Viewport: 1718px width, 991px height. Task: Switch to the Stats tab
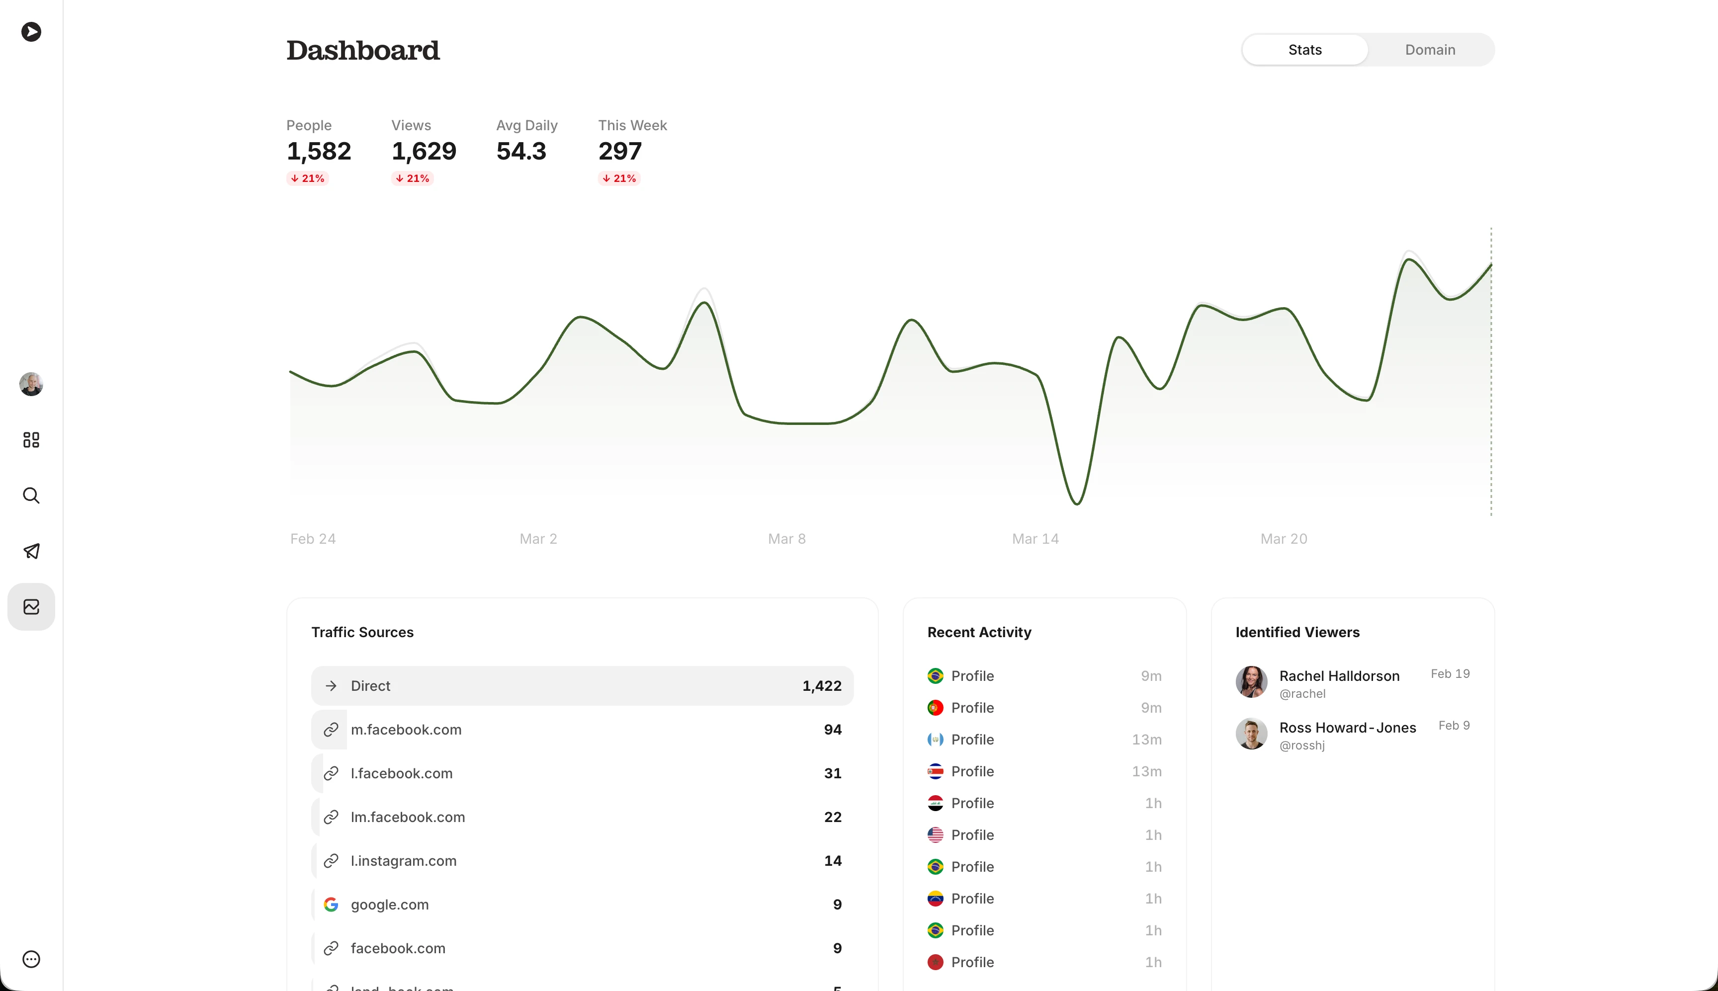click(1304, 50)
